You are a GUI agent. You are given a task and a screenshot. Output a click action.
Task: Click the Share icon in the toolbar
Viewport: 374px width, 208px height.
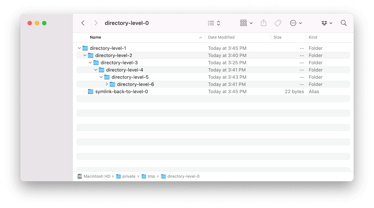tap(264, 23)
